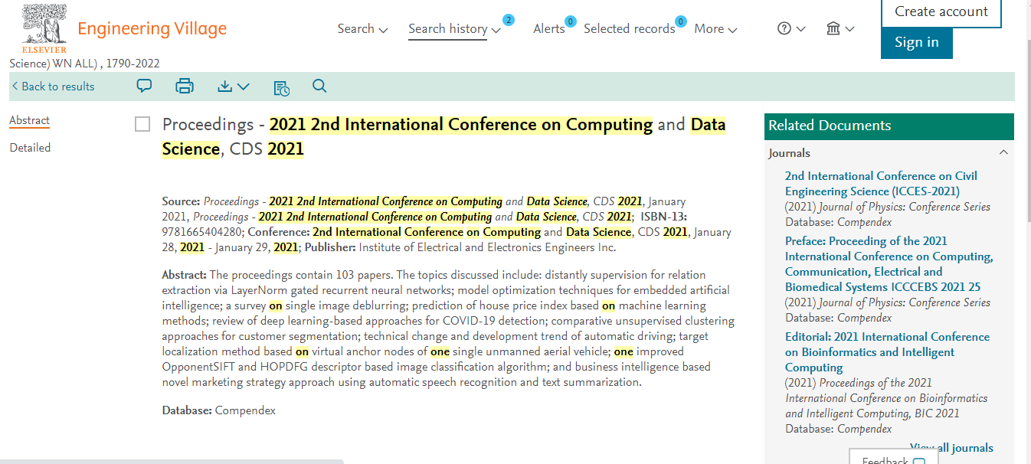
Task: Click the Print record icon
Action: pos(185,87)
